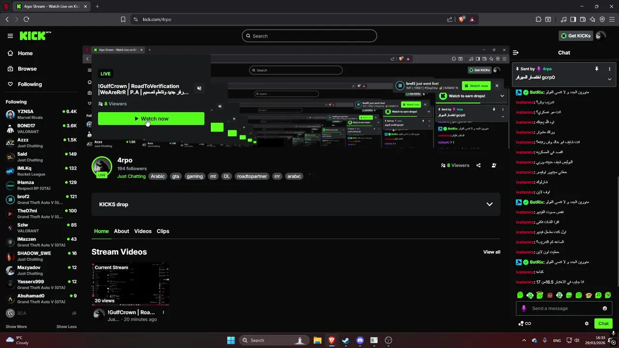Open chat settings gear

587,324
